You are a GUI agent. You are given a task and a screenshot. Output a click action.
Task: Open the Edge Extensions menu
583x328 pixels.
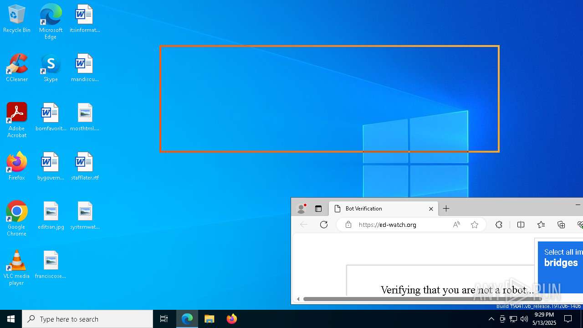click(x=499, y=225)
